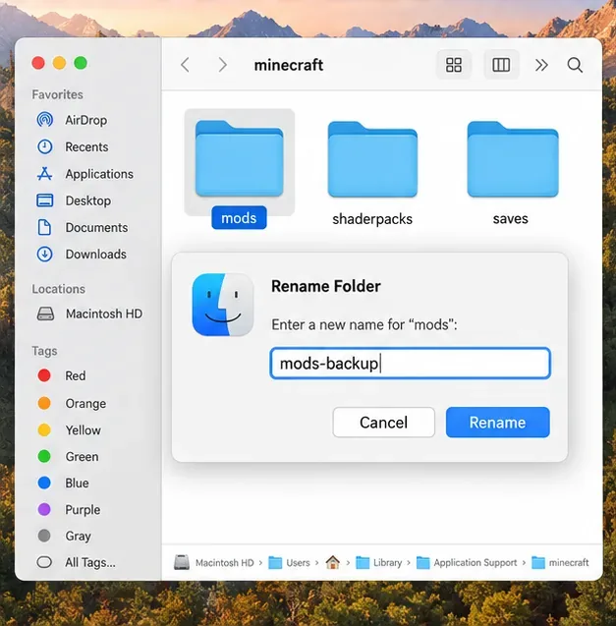616x626 pixels.
Task: Cancel the rename dialog
Action: [x=384, y=423]
